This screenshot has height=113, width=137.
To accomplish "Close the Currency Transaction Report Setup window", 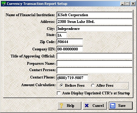I will (x=133, y=4).
